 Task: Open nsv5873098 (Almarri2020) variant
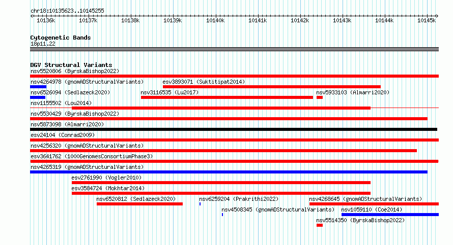[x=67, y=124]
